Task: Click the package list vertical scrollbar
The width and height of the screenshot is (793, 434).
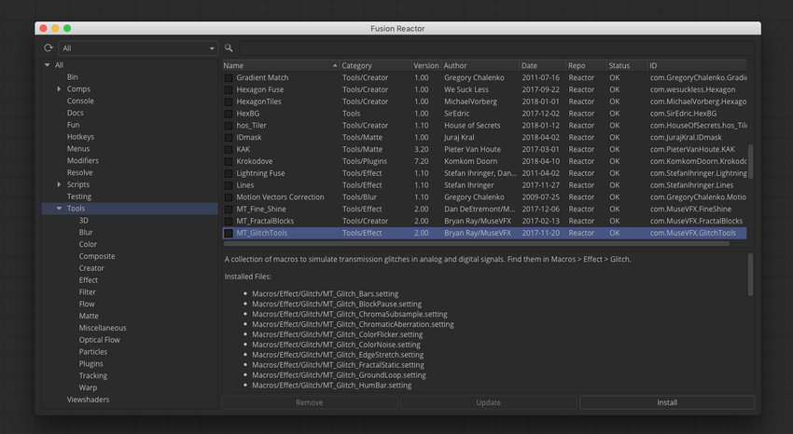Action: click(x=750, y=161)
